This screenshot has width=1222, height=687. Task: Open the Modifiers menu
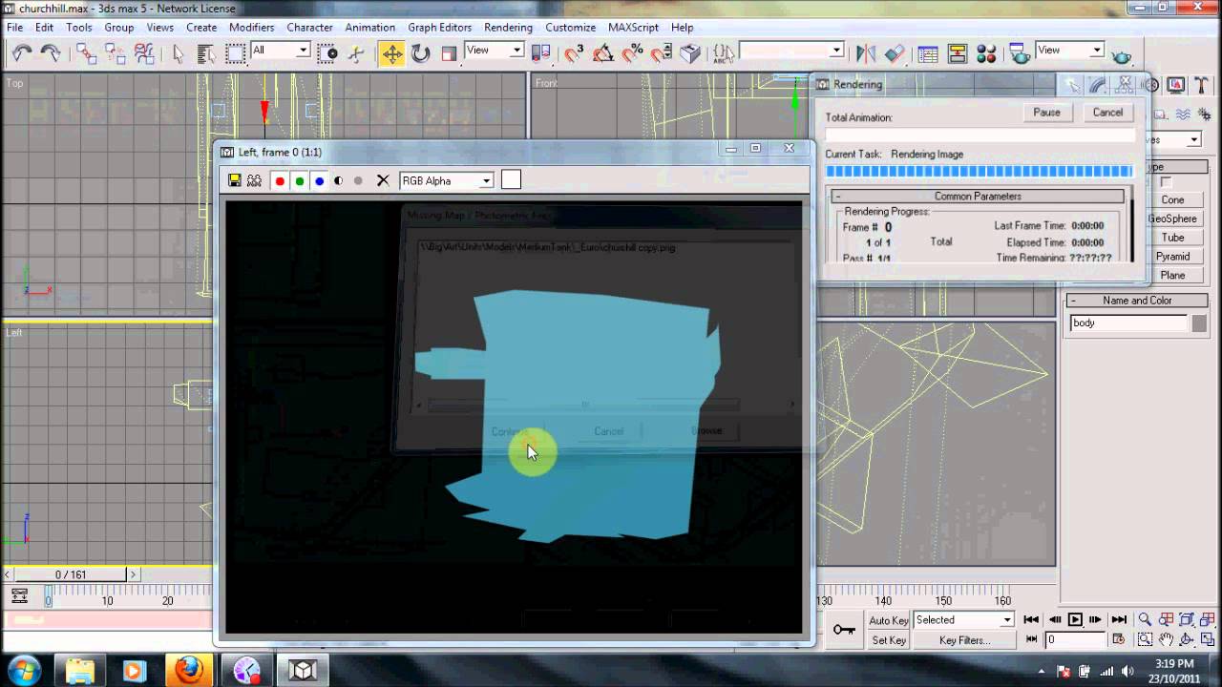click(x=251, y=28)
